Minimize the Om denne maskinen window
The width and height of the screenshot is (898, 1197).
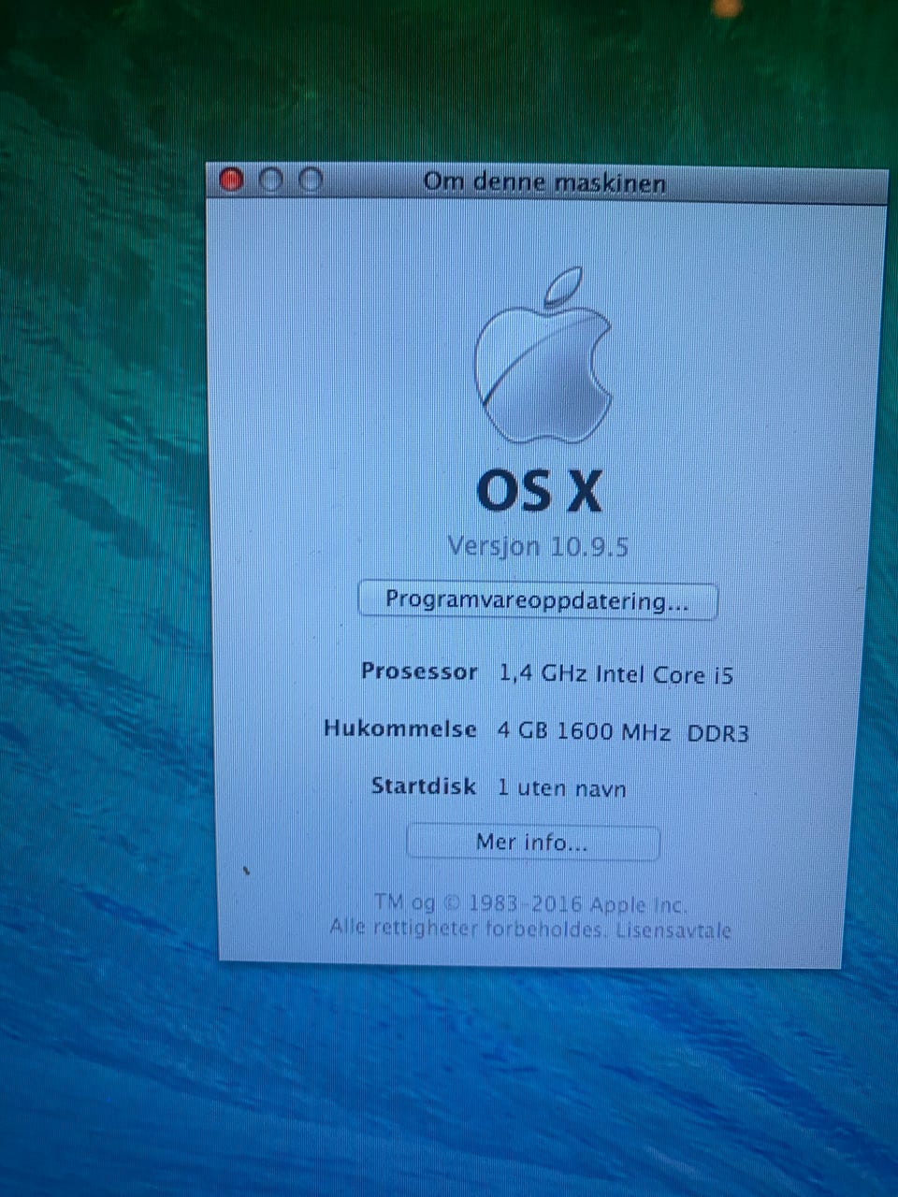click(270, 180)
